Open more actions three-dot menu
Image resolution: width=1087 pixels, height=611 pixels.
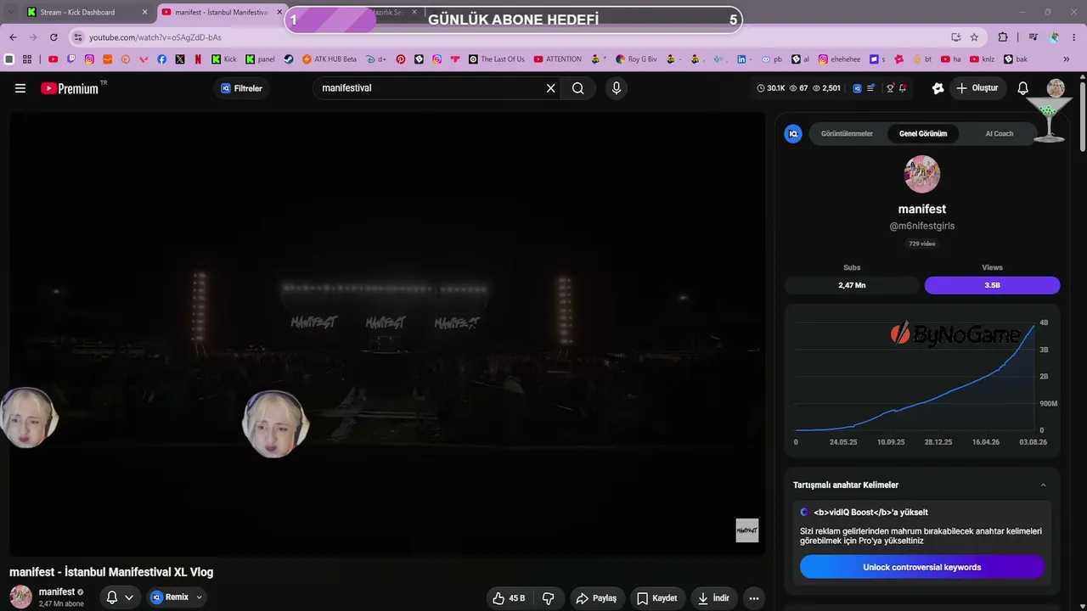753,598
